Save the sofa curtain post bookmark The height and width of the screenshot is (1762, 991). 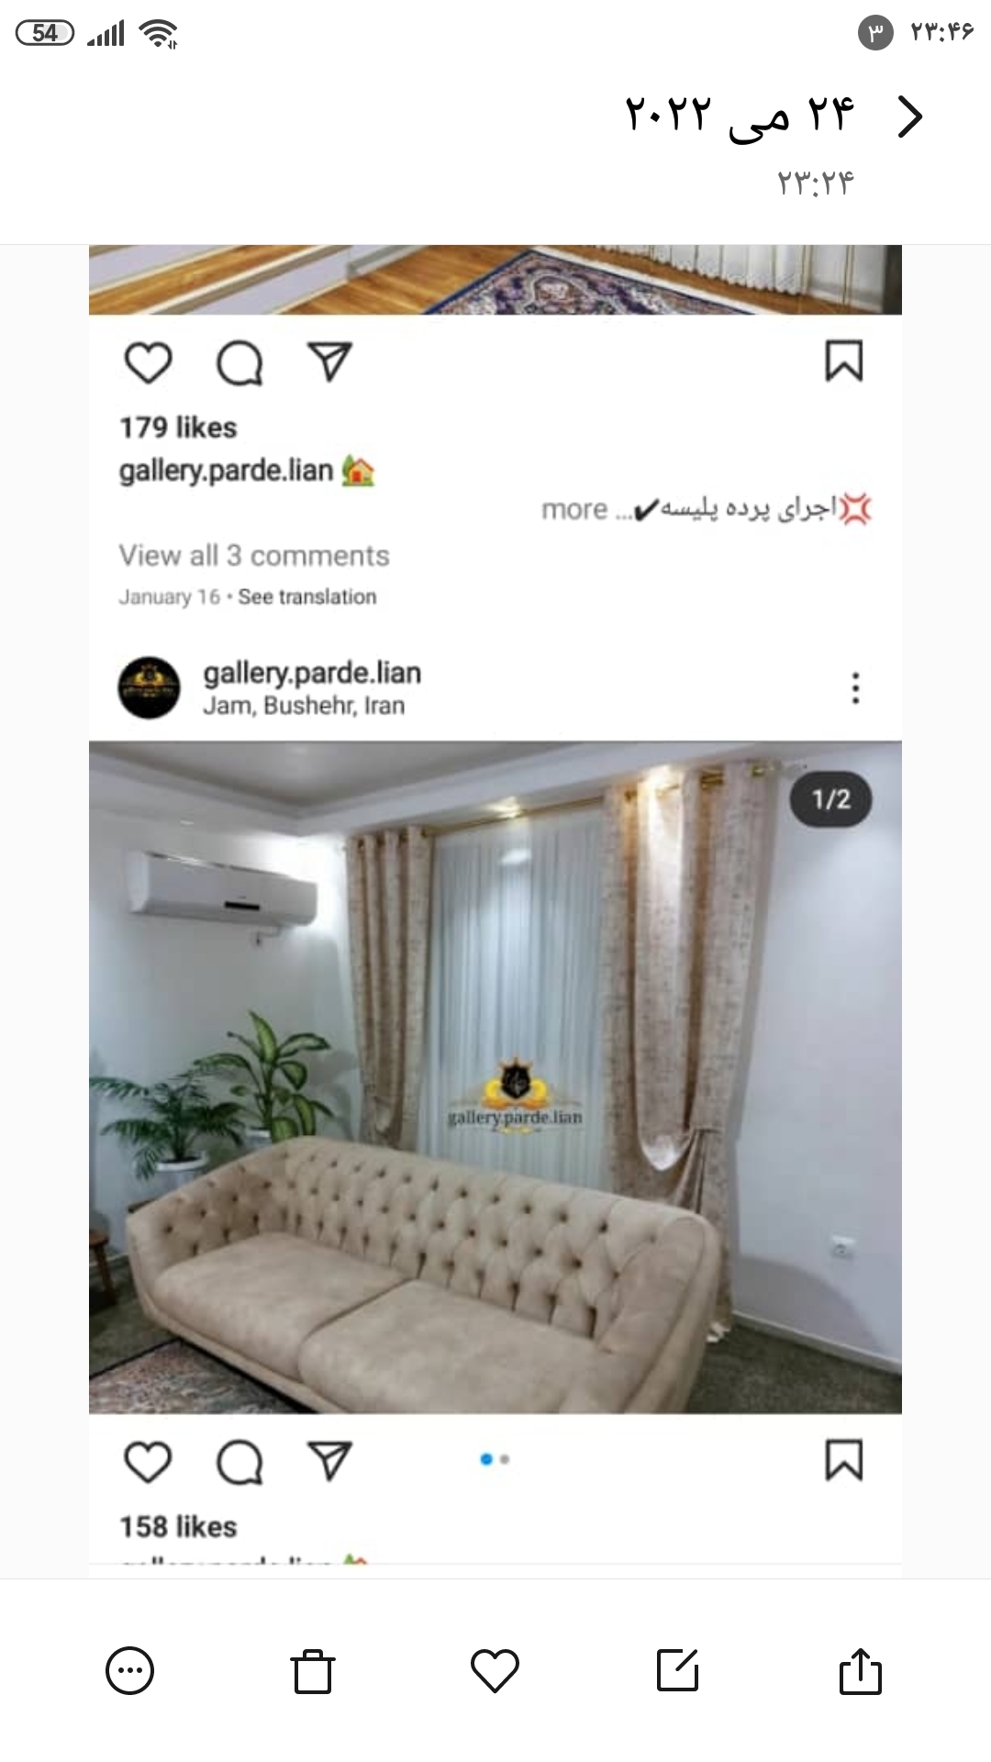tap(844, 1461)
